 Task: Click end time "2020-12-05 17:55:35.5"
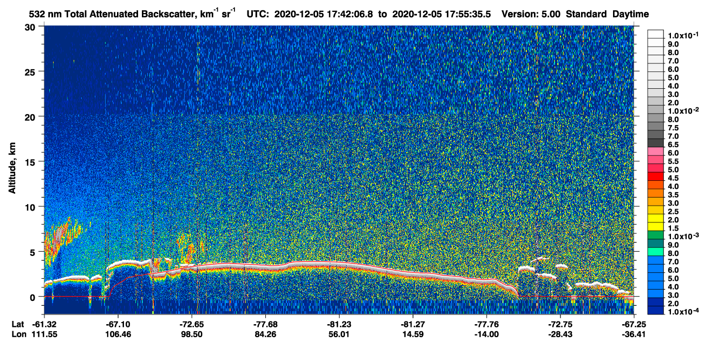441,14
